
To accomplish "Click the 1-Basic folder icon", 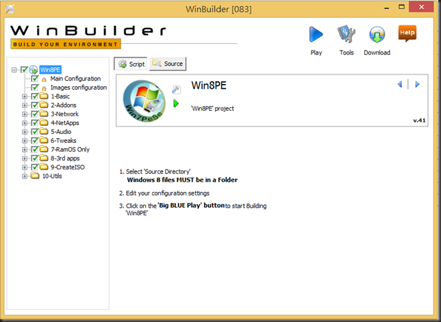I will point(44,96).
